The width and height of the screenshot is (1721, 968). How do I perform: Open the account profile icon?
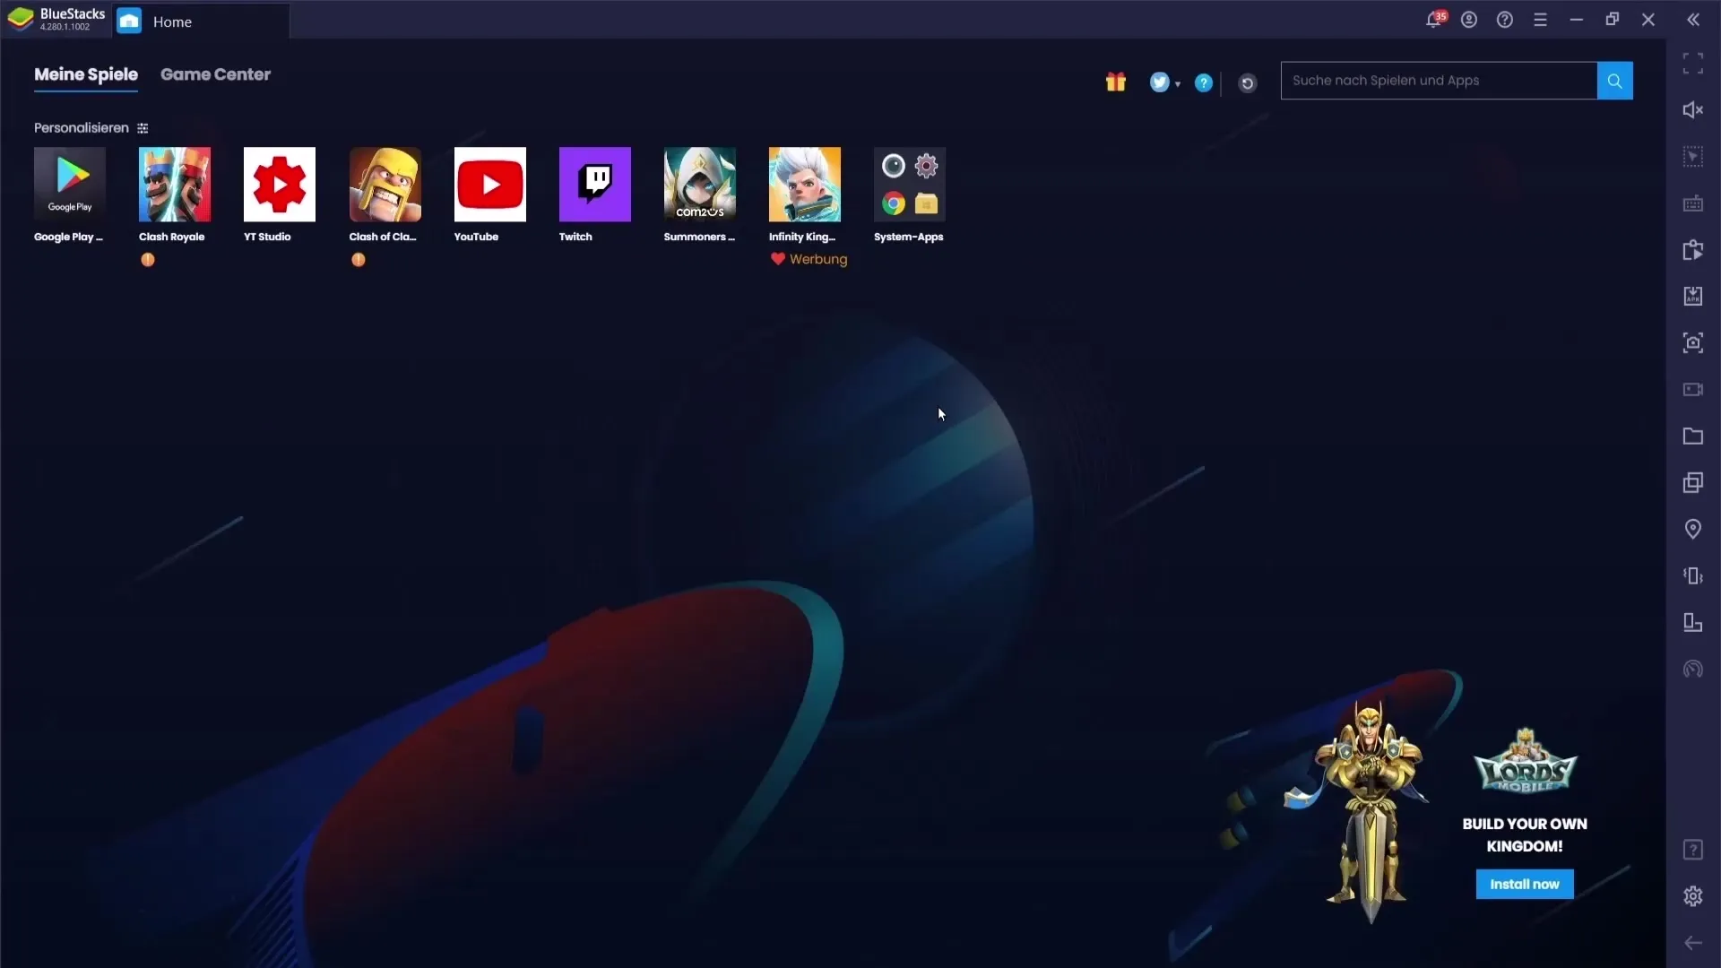[x=1468, y=20]
